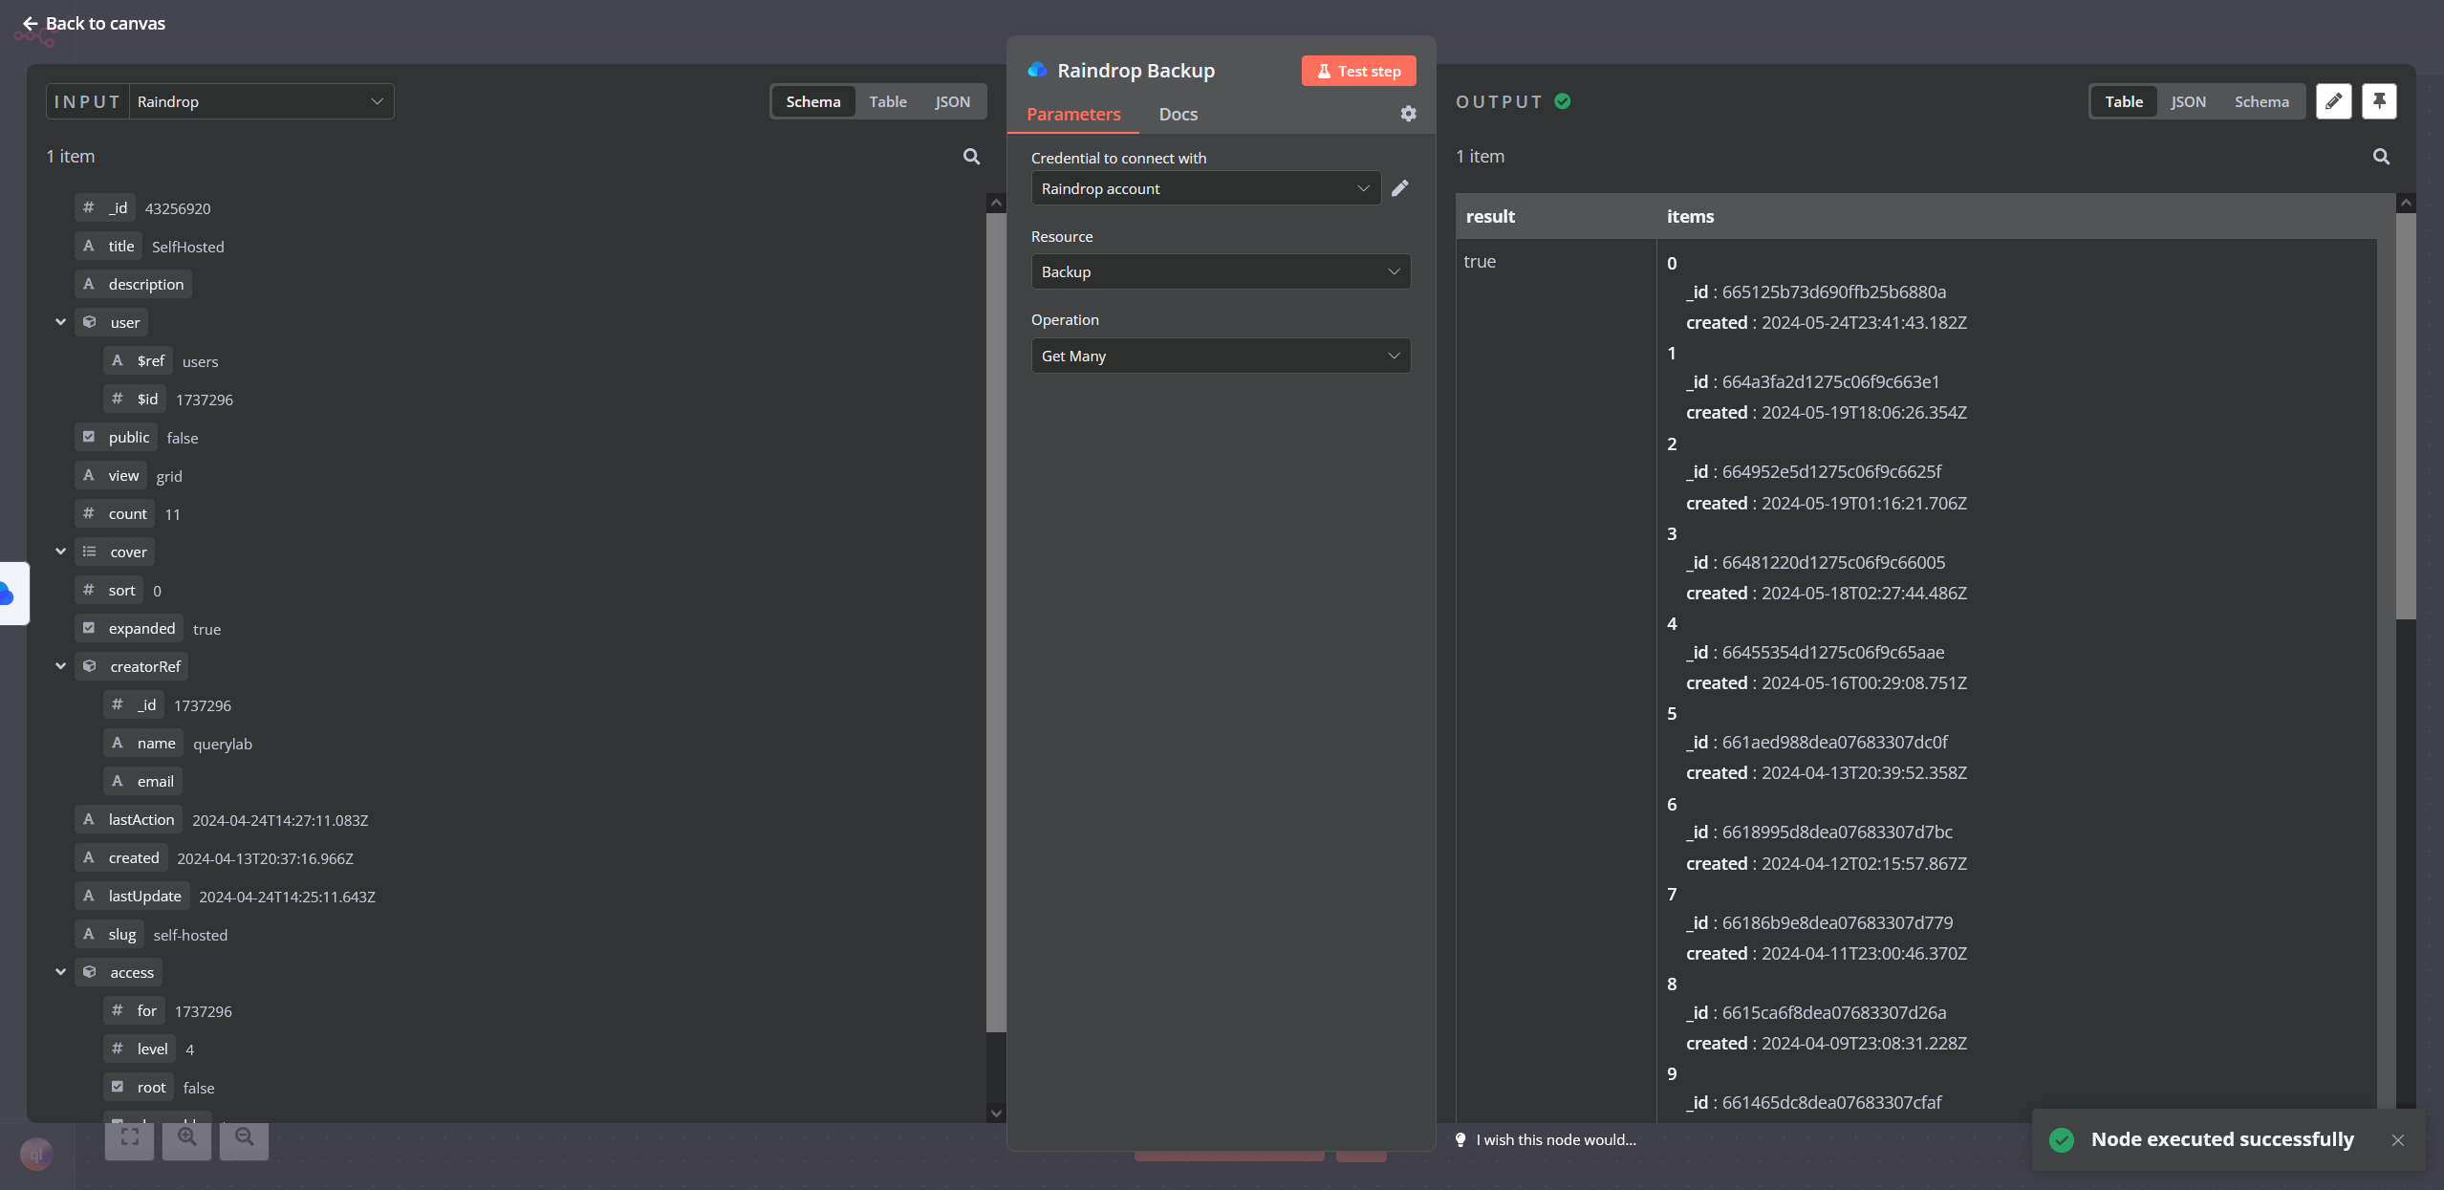Click the Back to canvas arrow icon

pyautogui.click(x=31, y=23)
